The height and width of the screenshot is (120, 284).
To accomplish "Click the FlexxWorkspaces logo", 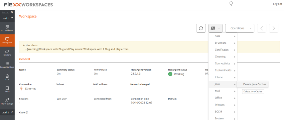I will pos(29,5).
